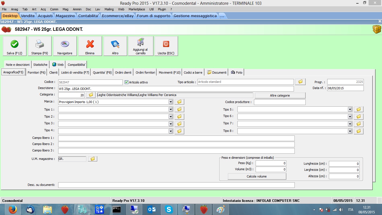Click the Altre categorie button
This screenshot has height=215, width=382.
tap(280, 95)
